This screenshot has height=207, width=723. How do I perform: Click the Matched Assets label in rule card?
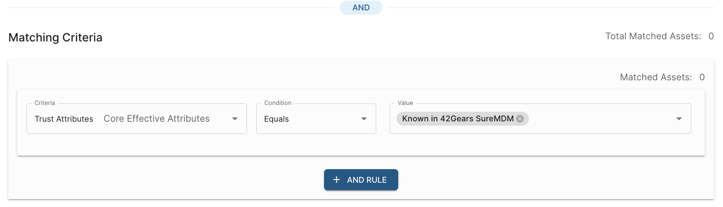click(x=656, y=77)
